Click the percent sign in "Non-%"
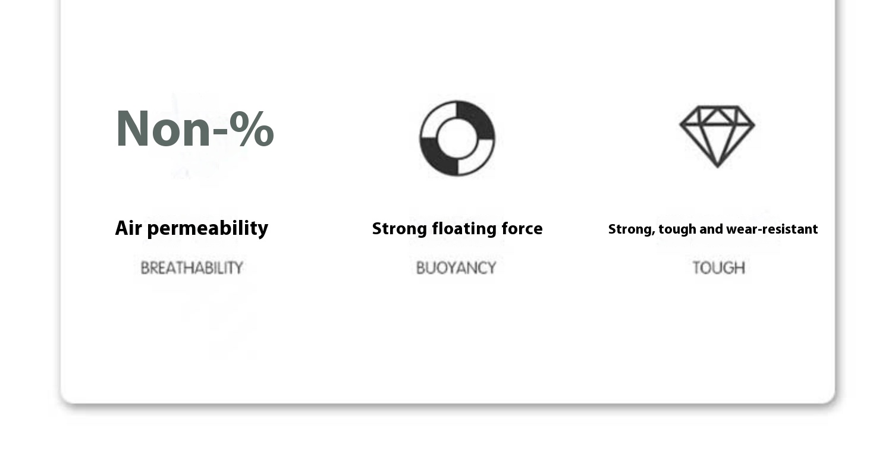Viewport: 892px width, 453px height. [x=252, y=129]
